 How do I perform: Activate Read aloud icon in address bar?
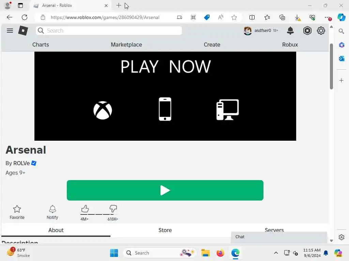click(221, 17)
